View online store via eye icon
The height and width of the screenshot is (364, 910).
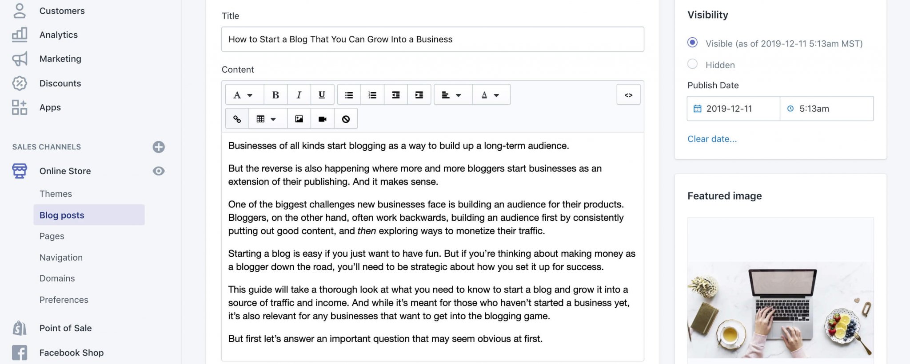[159, 171]
